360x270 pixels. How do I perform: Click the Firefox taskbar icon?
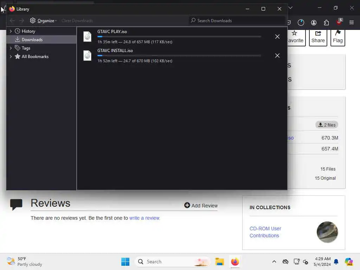pyautogui.click(x=235, y=262)
